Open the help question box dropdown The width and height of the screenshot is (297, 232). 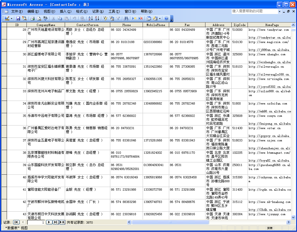[279, 11]
